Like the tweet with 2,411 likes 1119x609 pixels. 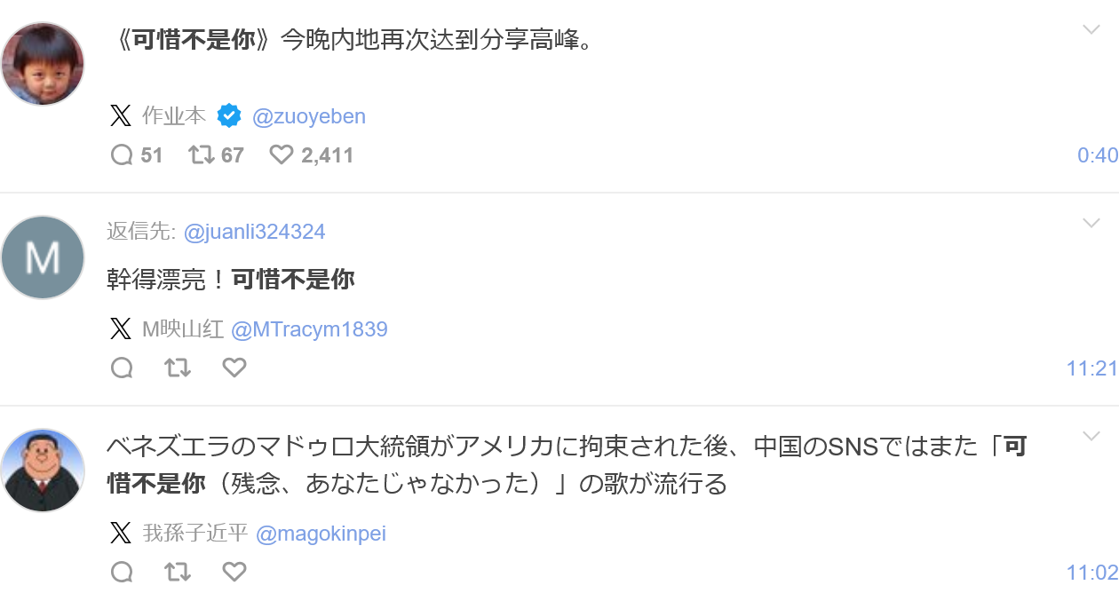pos(282,155)
